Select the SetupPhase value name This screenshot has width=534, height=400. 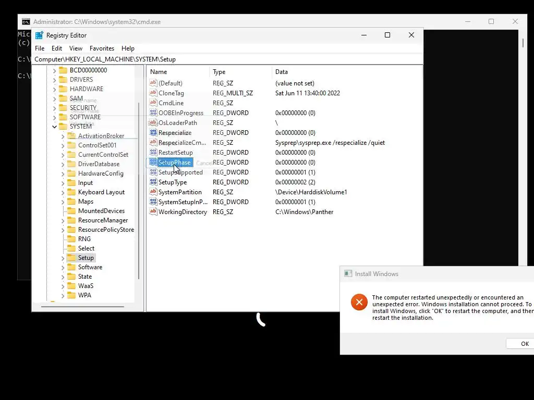tap(174, 162)
